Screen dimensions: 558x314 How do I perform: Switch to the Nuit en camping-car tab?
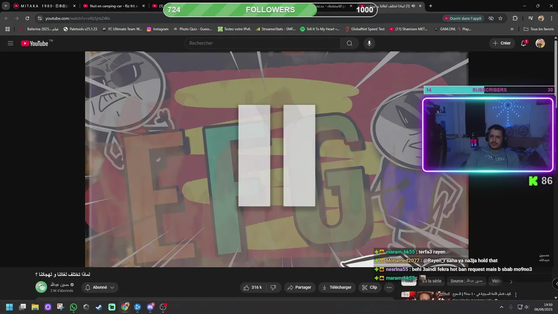[115, 6]
